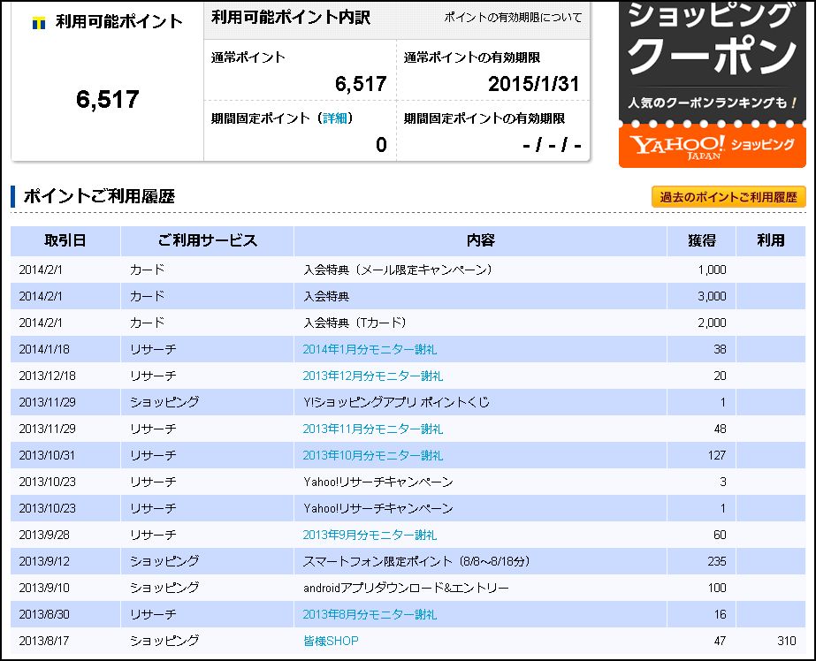Click the ご利用サービス column header

tap(207, 240)
